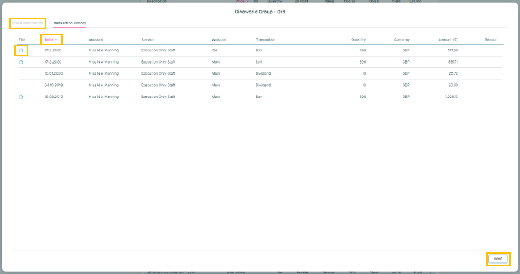520x274 pixels.
Task: Open file icon for 16.08.2019 Buy transaction
Action: [21, 97]
